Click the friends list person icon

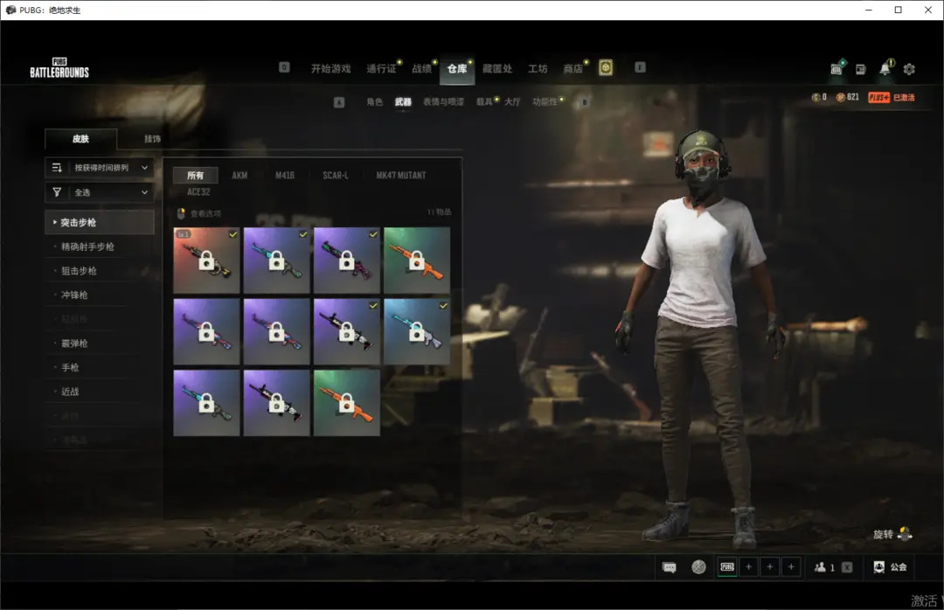(820, 567)
